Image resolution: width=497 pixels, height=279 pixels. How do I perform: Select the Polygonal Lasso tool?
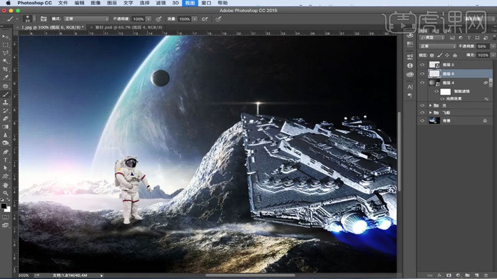6,53
